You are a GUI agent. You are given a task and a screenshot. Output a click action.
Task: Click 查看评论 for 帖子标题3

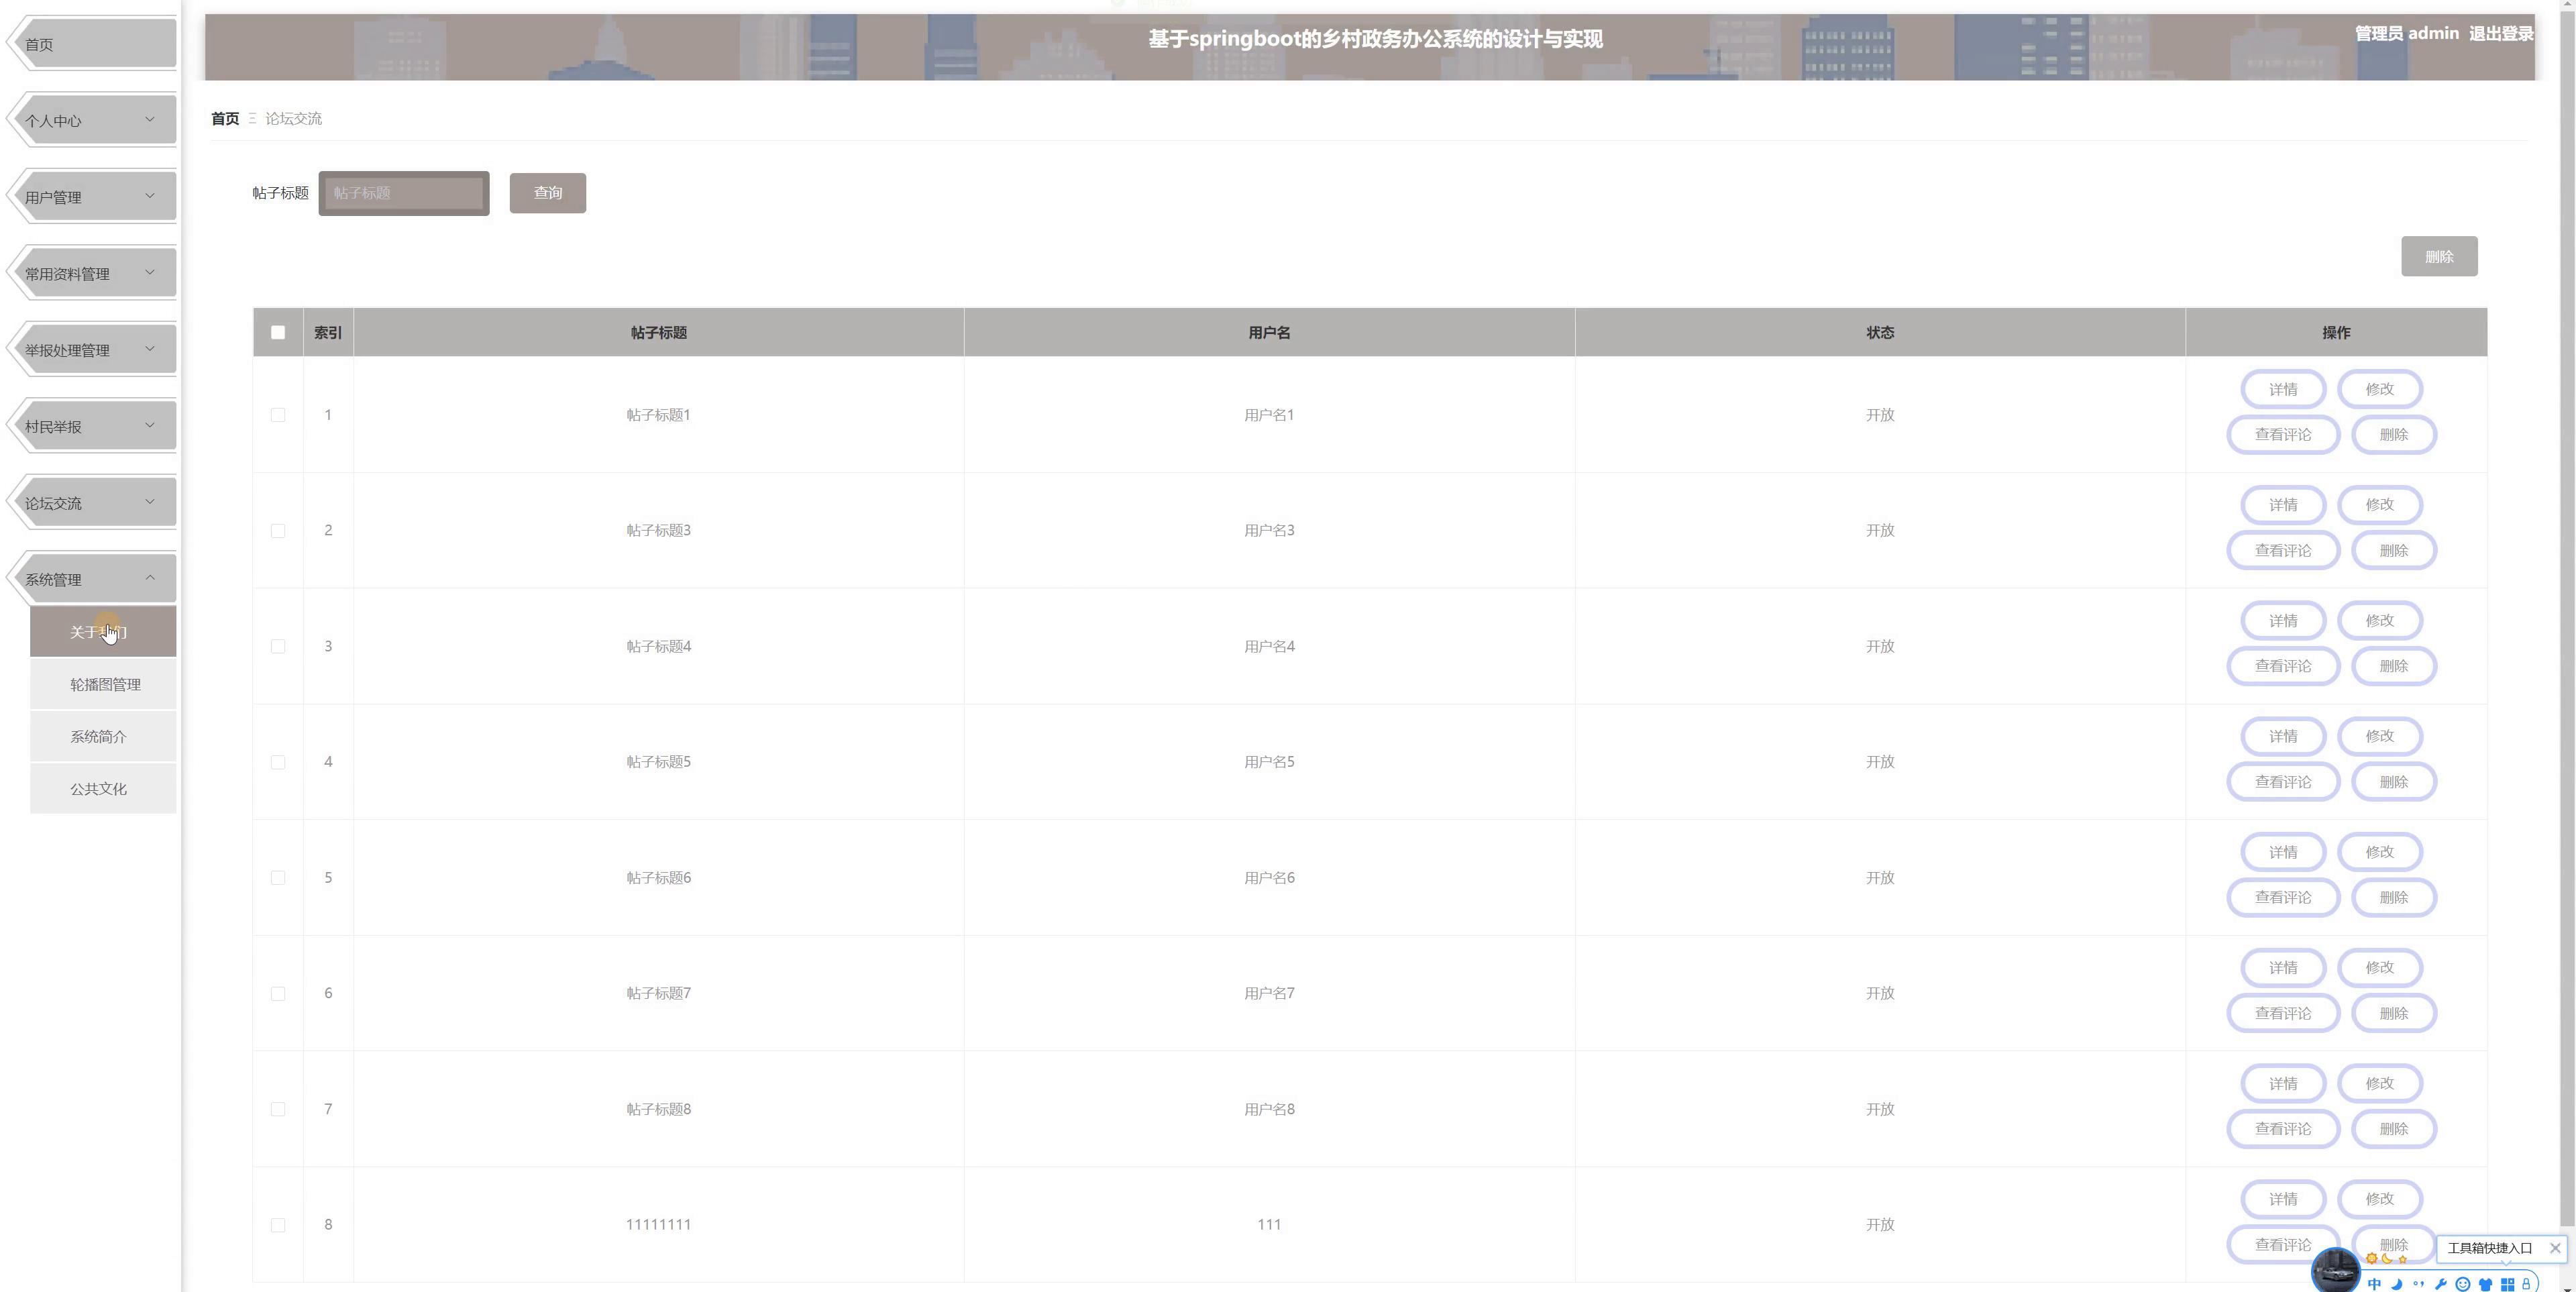coord(2283,550)
